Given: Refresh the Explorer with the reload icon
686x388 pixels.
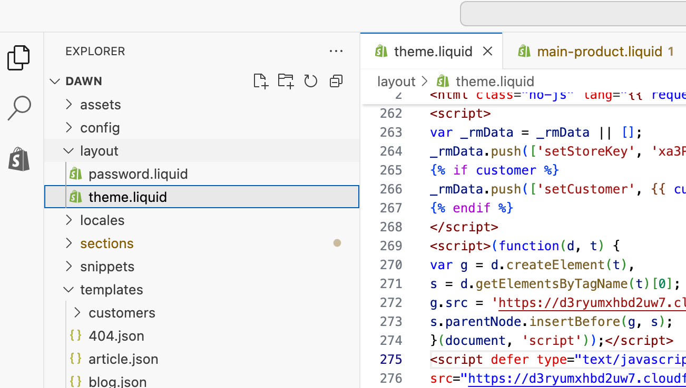Looking at the screenshot, I should 311,81.
